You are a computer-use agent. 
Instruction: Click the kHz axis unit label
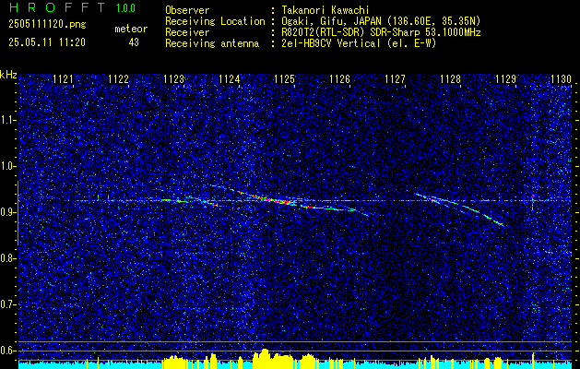pos(8,75)
